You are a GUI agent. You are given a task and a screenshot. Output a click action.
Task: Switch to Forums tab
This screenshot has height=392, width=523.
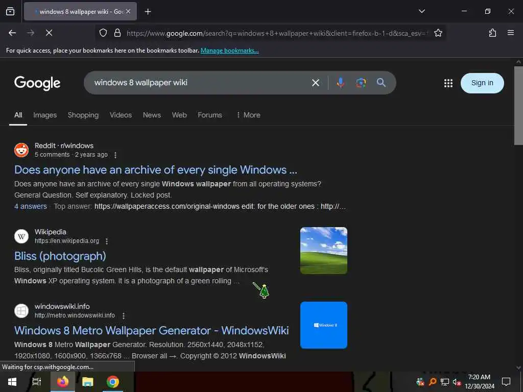pyautogui.click(x=210, y=115)
